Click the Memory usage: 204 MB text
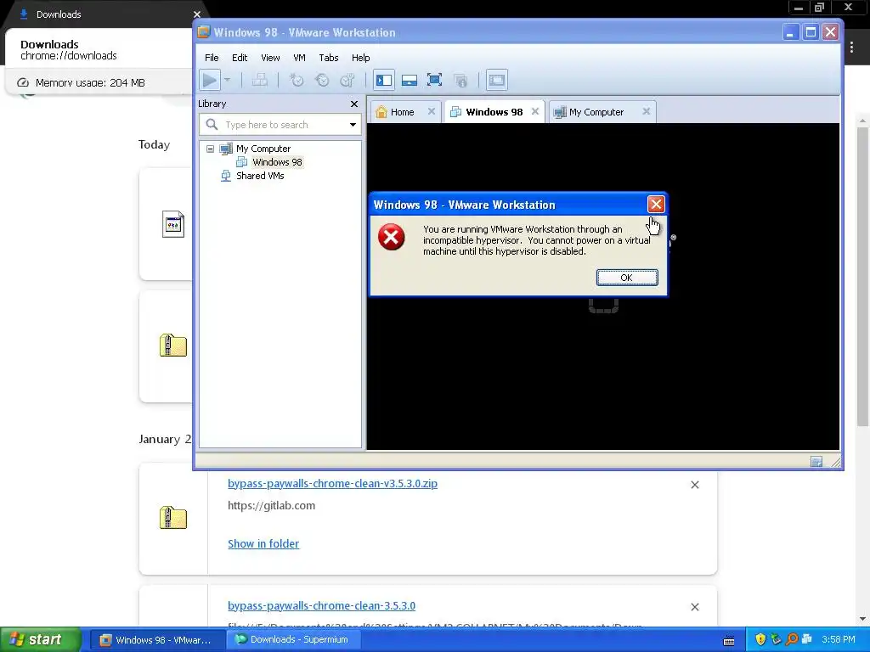 pos(90,82)
